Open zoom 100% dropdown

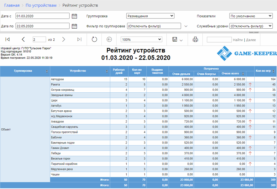(141, 39)
